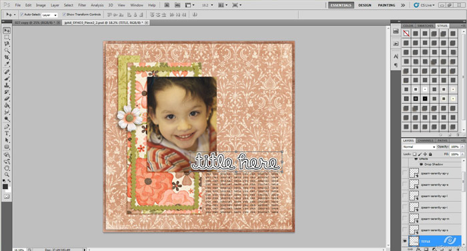
Task: Select the Move tool in the toolbox
Action: [7, 31]
